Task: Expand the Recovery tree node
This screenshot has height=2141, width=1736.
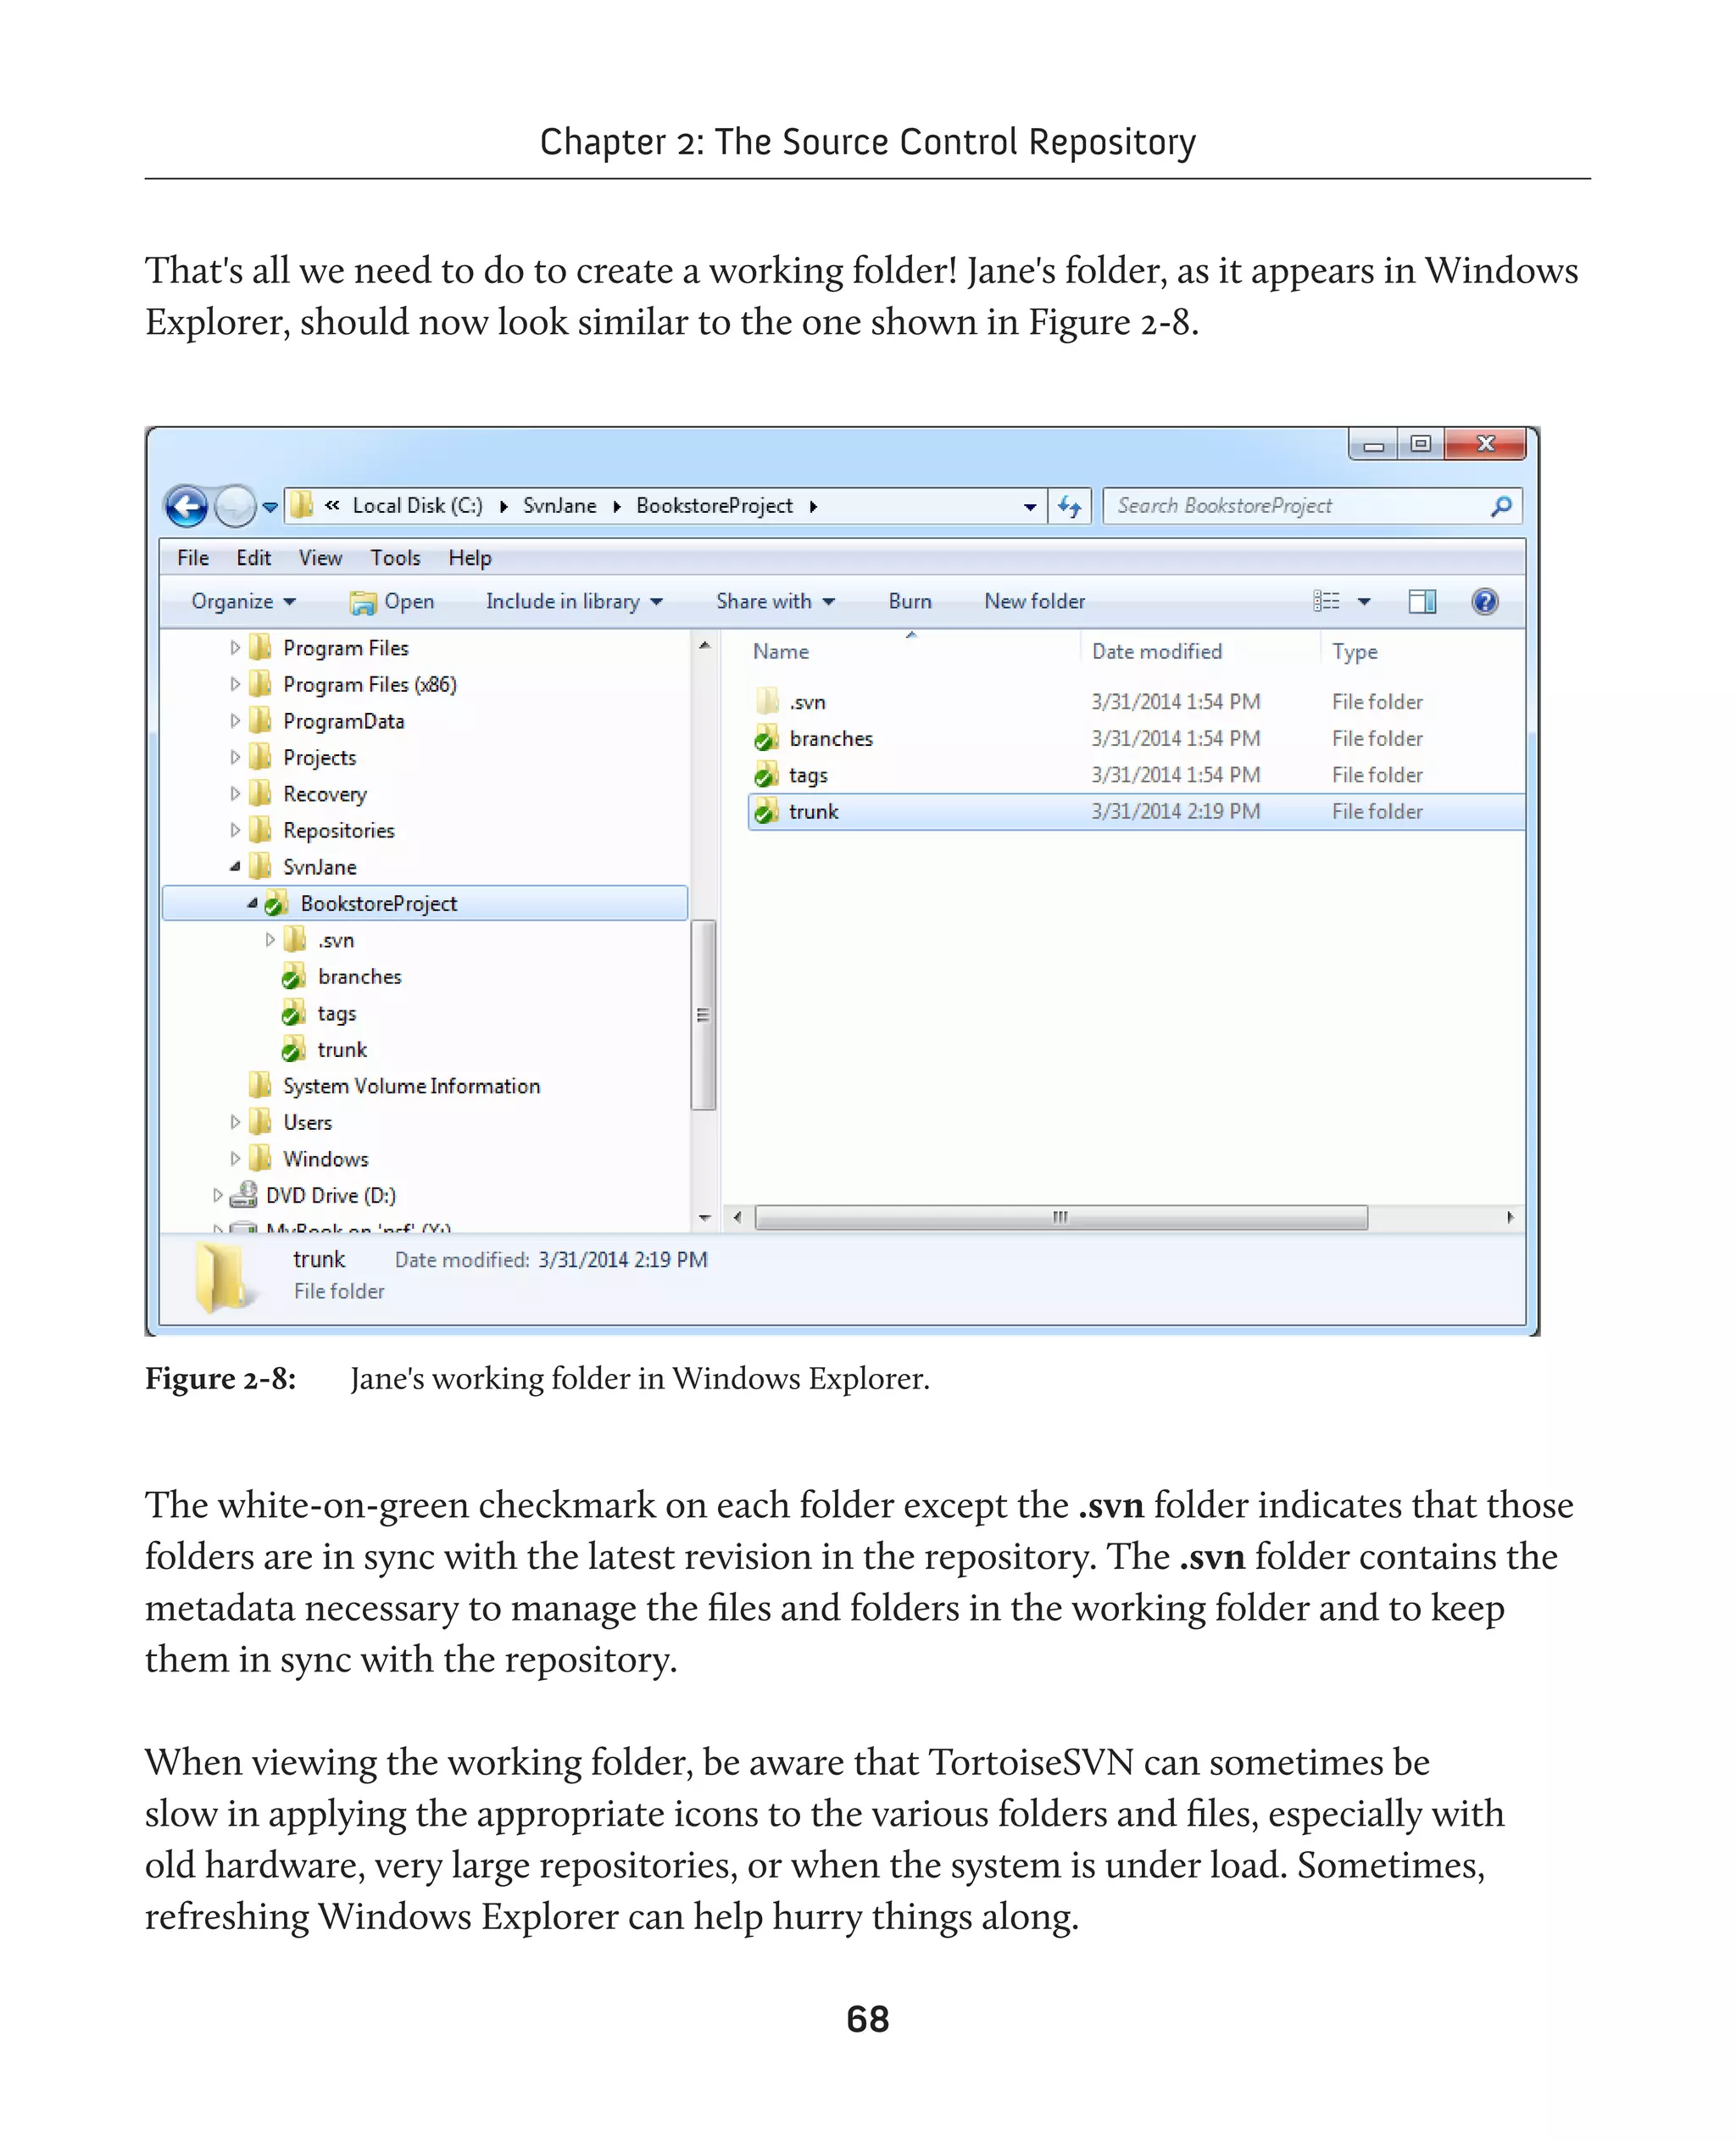Action: pyautogui.click(x=235, y=794)
